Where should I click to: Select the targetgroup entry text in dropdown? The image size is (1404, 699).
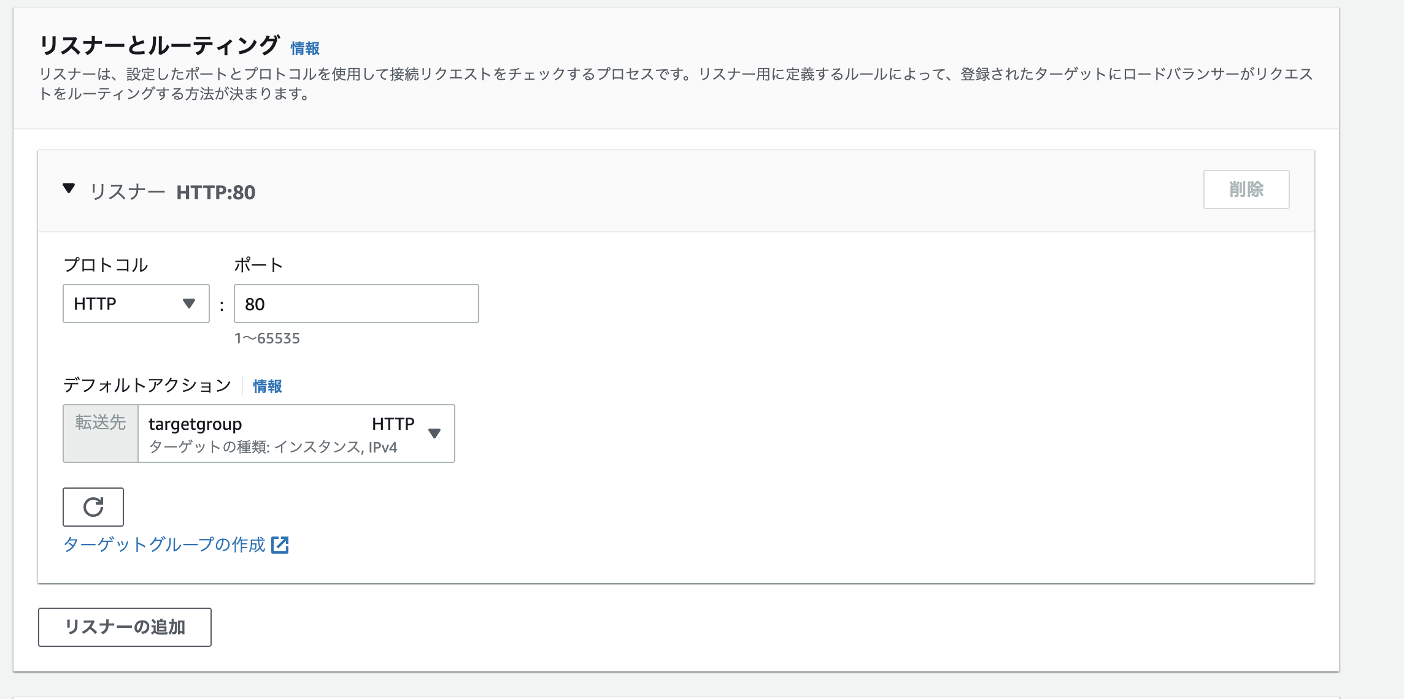click(195, 424)
